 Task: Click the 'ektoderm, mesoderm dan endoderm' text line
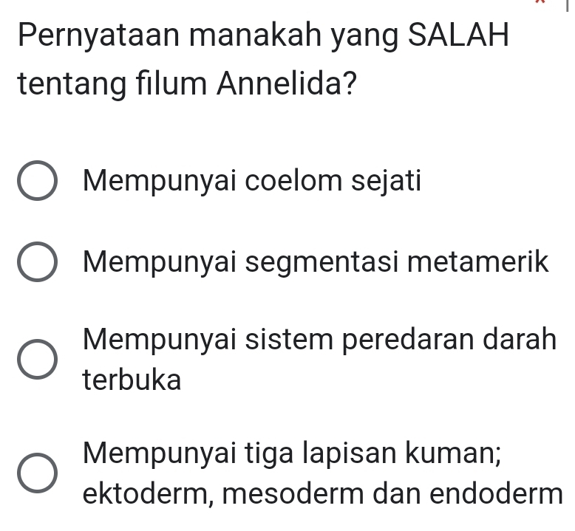tap(323, 494)
